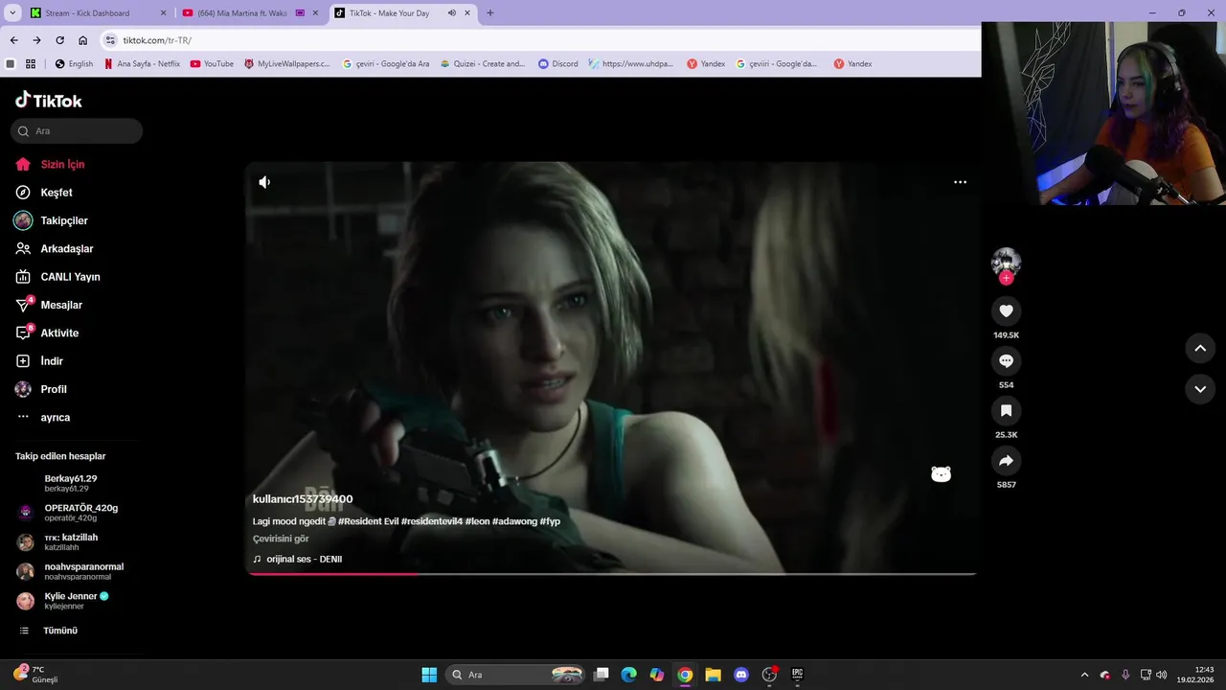Open uploader name kullanıcı153739400
The width and height of the screenshot is (1226, 690).
coord(303,499)
